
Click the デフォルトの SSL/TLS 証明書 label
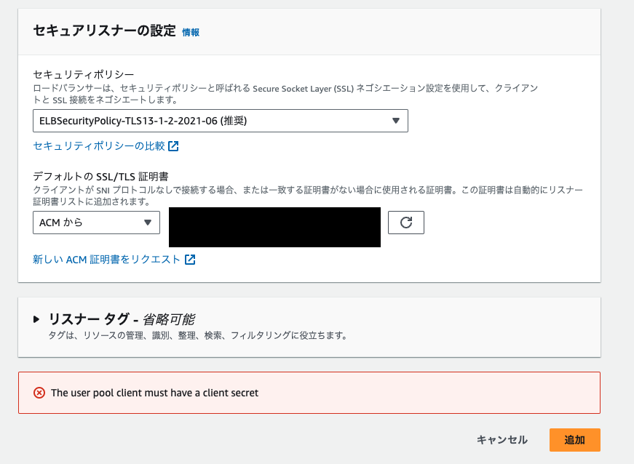100,177
